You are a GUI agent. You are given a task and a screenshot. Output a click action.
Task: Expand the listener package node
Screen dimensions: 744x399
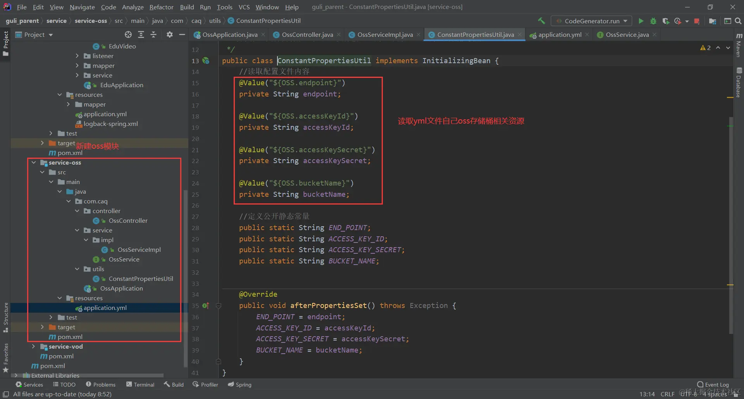[77, 56]
